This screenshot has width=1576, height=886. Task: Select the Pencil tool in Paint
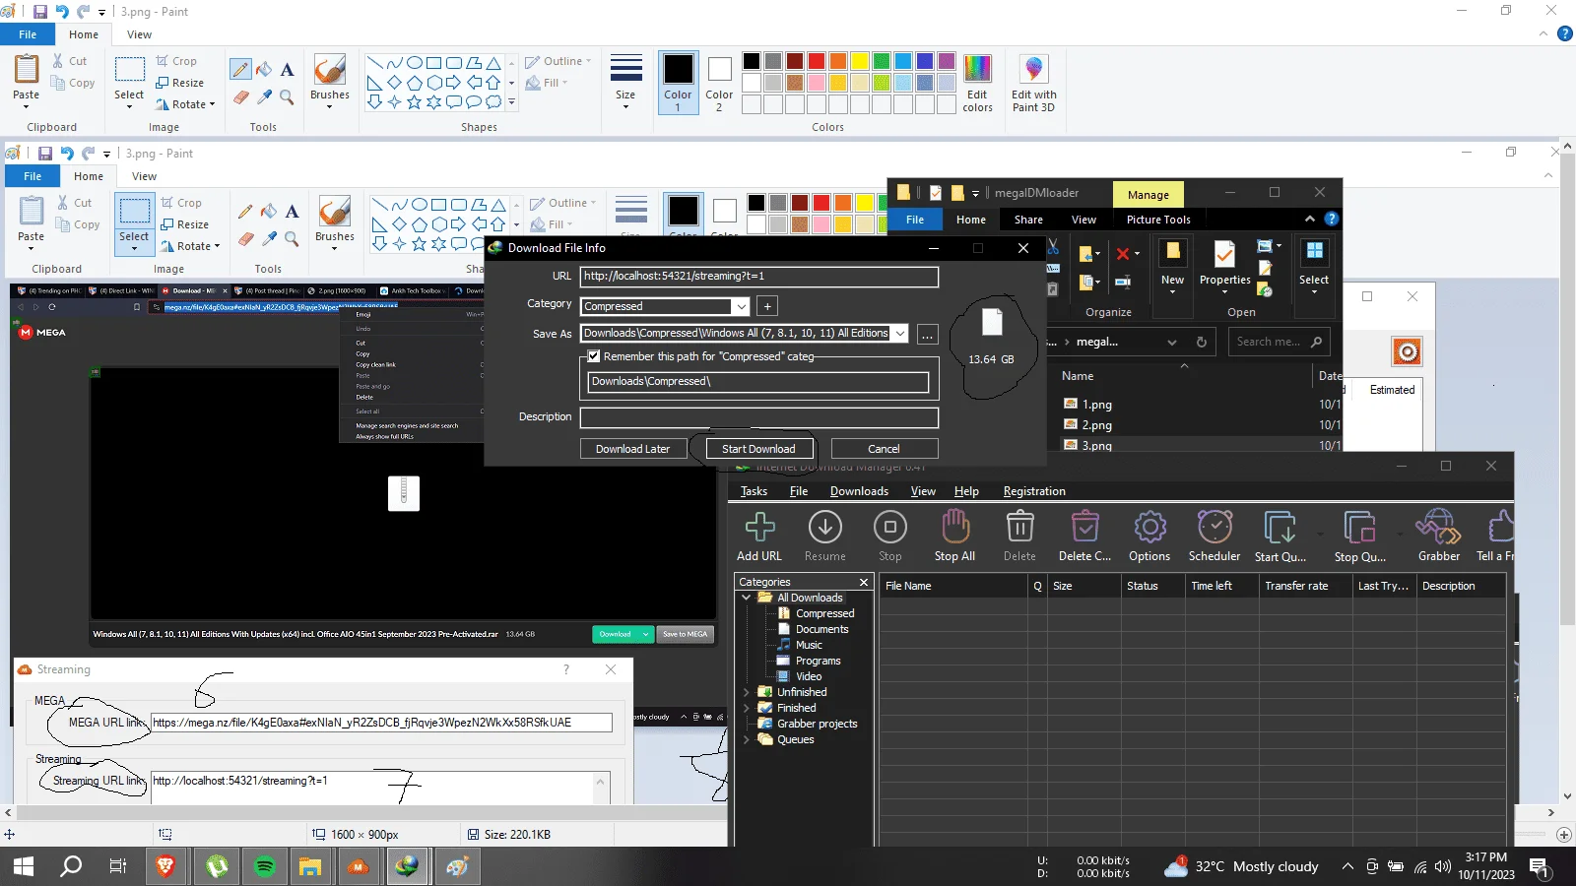240,69
